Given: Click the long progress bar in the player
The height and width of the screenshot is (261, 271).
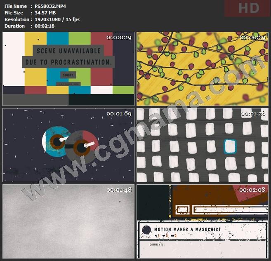Looking at the screenshot, I should coord(229,209).
